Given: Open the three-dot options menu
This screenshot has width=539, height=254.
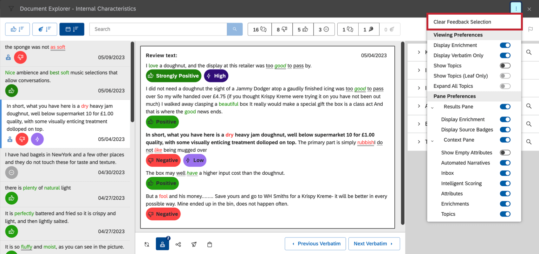Looking at the screenshot, I should click(x=516, y=9).
